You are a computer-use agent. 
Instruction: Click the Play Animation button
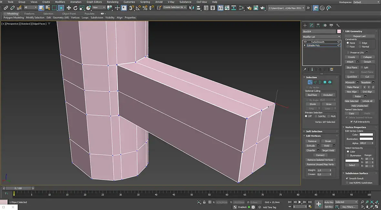point(300,202)
